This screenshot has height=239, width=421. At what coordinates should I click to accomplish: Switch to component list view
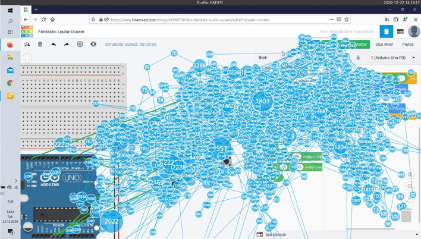[400, 32]
